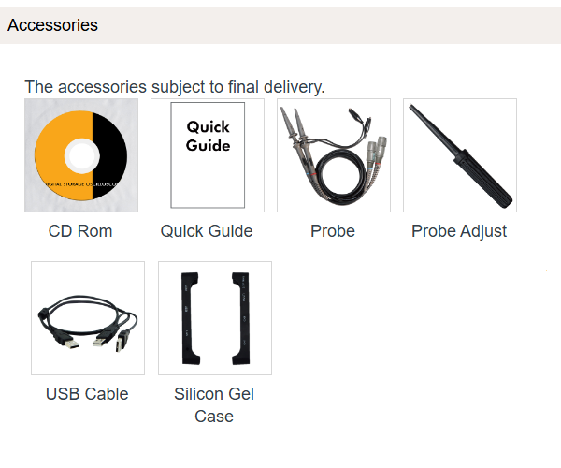The image size is (561, 468).
Task: Click the Probe caption label
Action: [x=333, y=231]
